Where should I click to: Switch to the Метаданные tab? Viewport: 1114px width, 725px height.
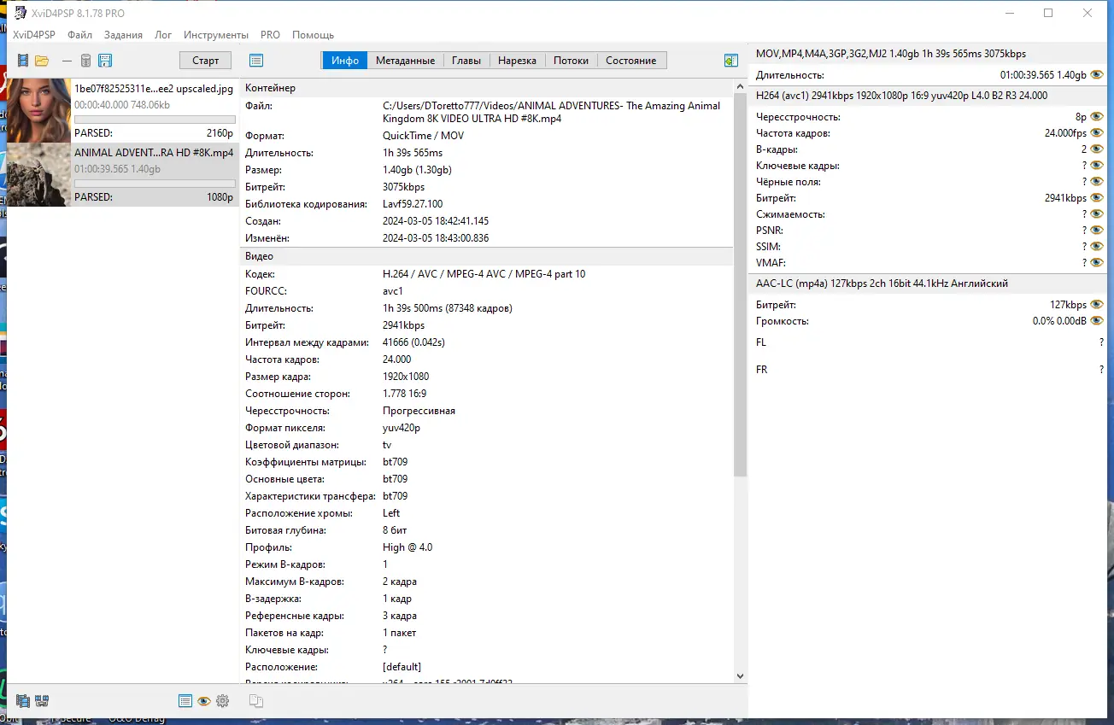(x=406, y=61)
